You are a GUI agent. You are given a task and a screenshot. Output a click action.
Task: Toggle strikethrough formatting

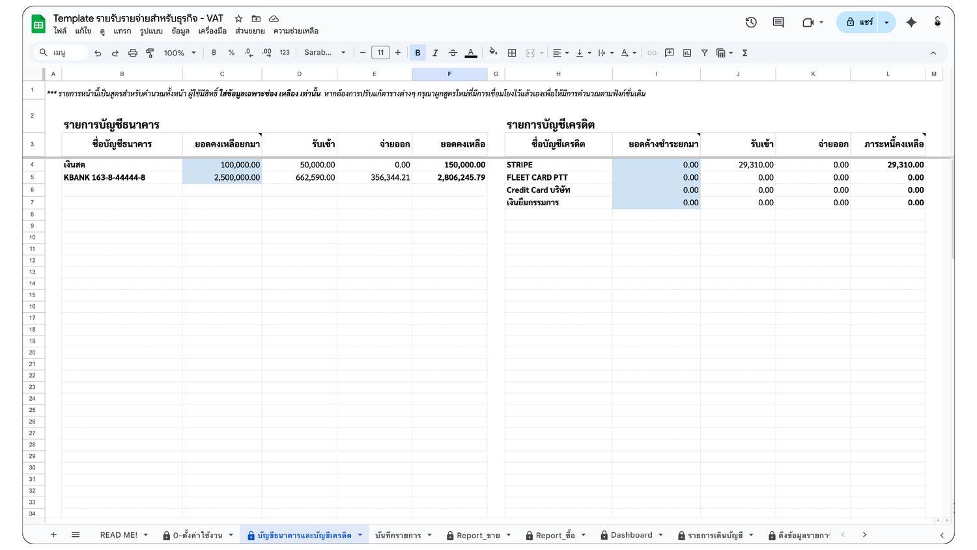coord(453,53)
